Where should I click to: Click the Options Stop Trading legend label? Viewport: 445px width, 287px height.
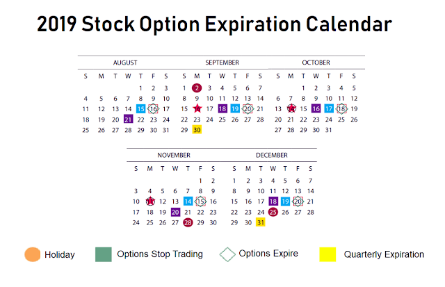pyautogui.click(x=160, y=254)
